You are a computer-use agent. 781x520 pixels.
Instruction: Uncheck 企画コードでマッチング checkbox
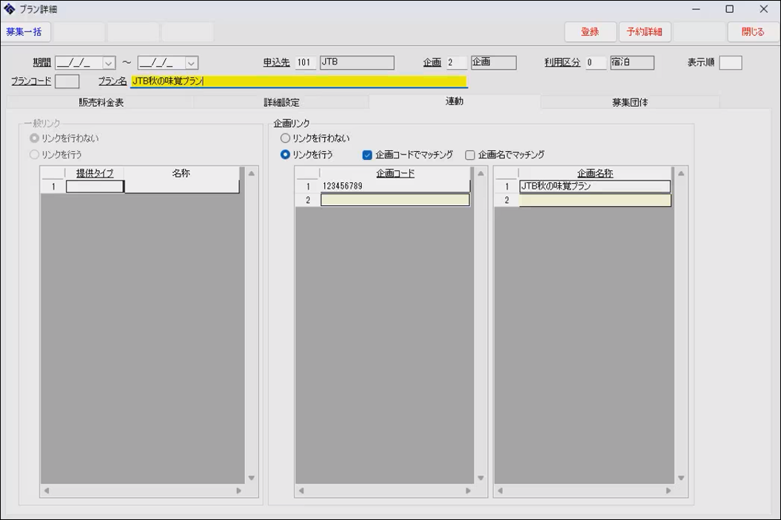tap(367, 156)
